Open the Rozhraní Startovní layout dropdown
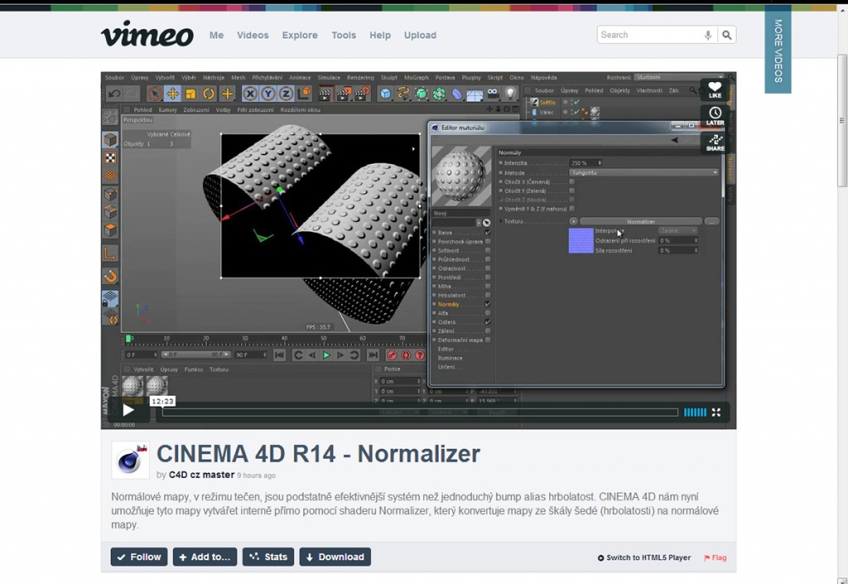 point(679,77)
